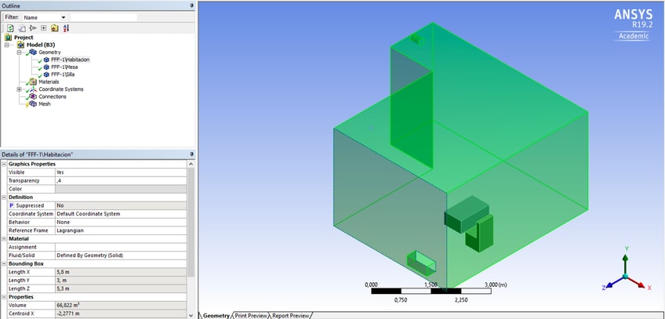Click the Behavior None value cell
The width and height of the screenshot is (665, 319).
[x=121, y=222]
